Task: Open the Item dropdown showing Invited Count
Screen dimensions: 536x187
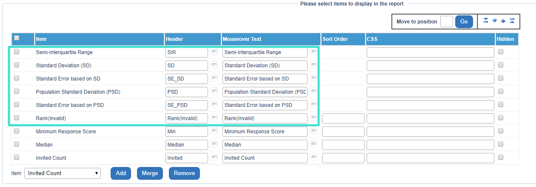Action: click(63, 173)
